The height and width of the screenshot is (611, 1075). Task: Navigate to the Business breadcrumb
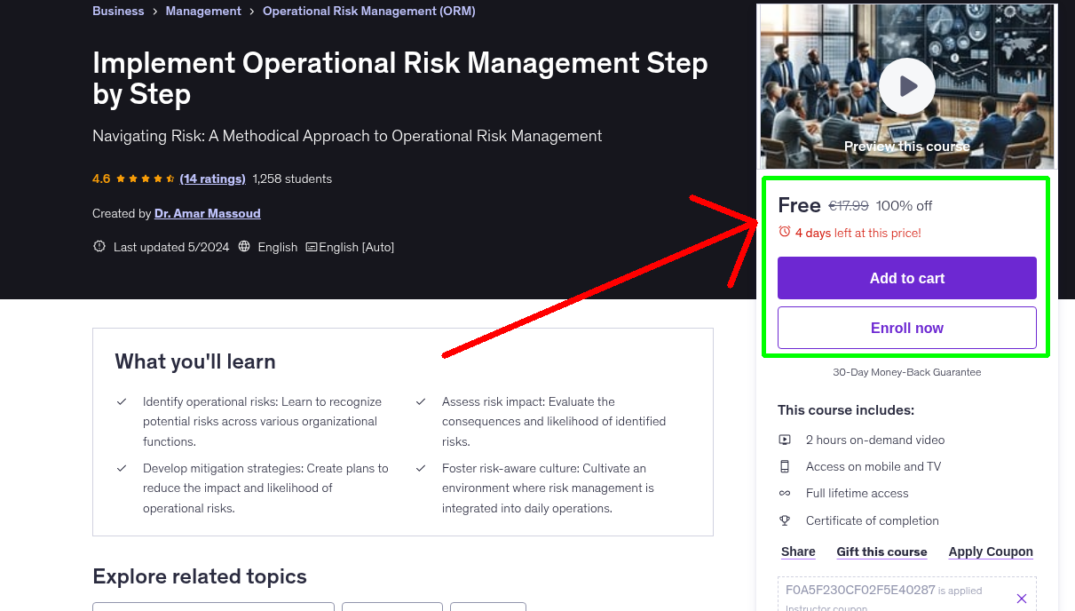point(118,11)
